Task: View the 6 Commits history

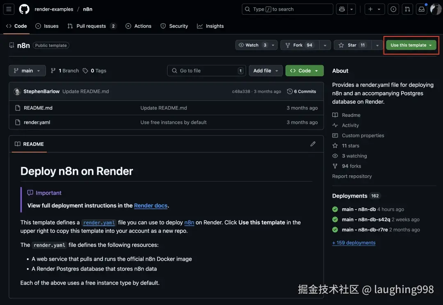Action: click(x=301, y=91)
